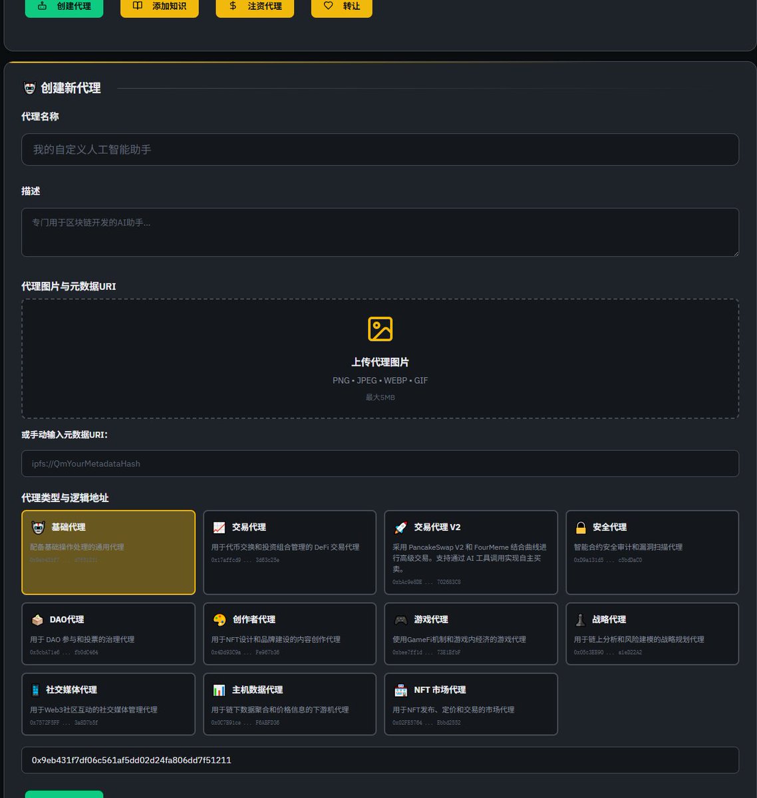Click the ipfs://QmYourMetadataHash URI field
The image size is (757, 798).
point(380,464)
